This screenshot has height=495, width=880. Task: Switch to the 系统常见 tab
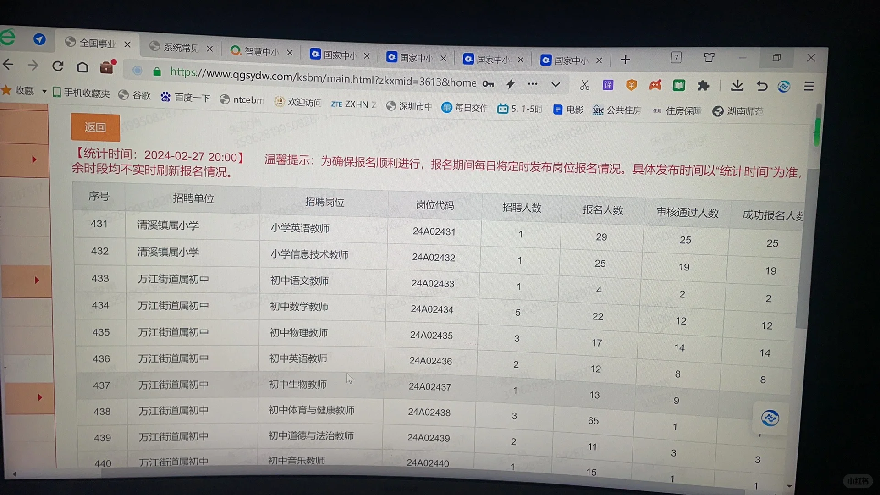coord(181,48)
